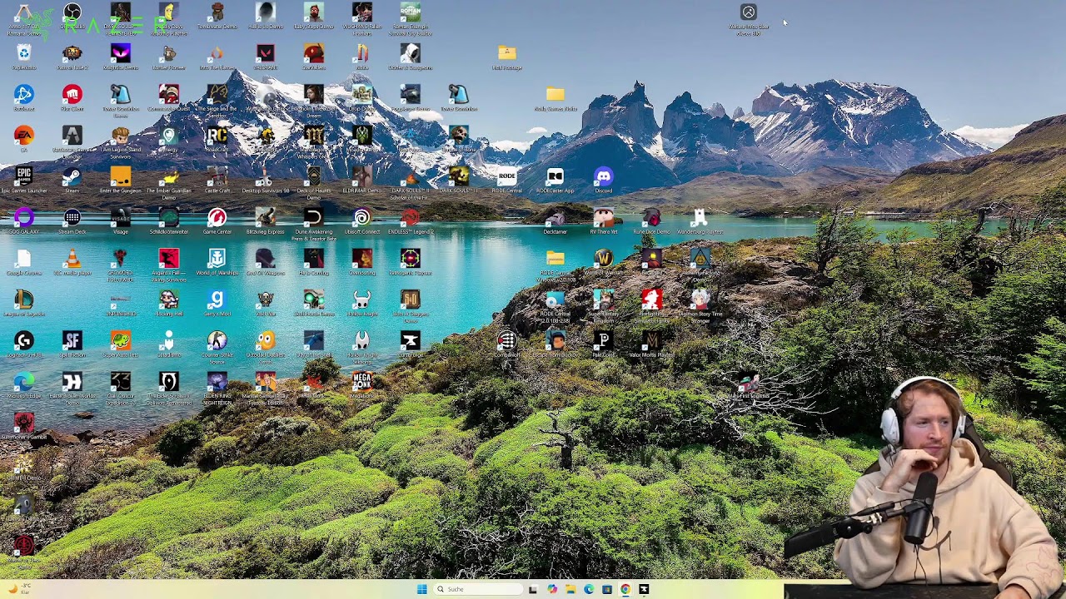Launch Google Chrome from the taskbar
This screenshot has width=1066, height=599.
[x=625, y=589]
